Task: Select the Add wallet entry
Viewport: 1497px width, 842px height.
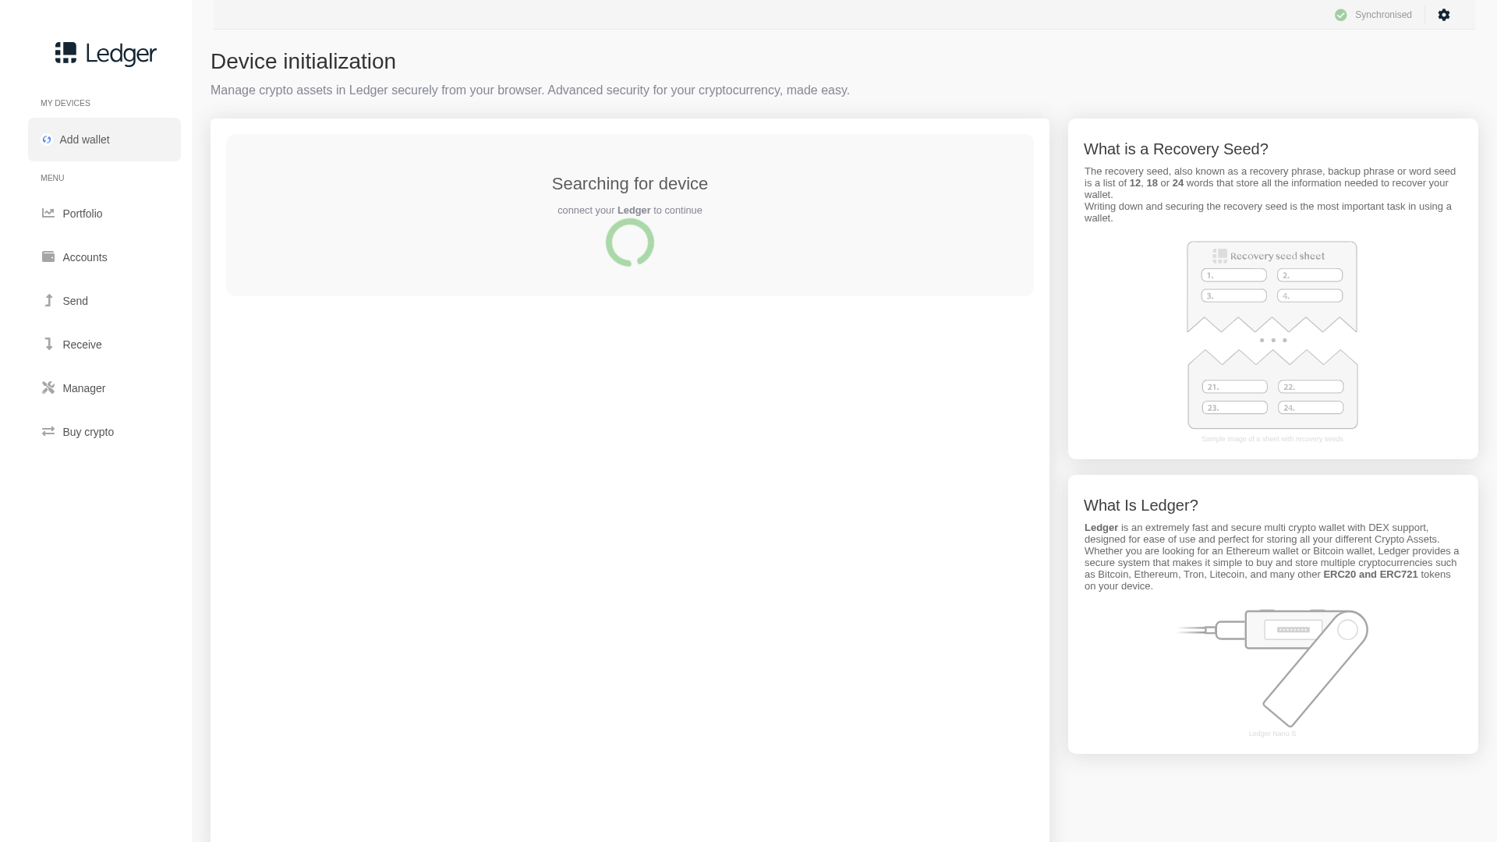Action: pos(104,140)
